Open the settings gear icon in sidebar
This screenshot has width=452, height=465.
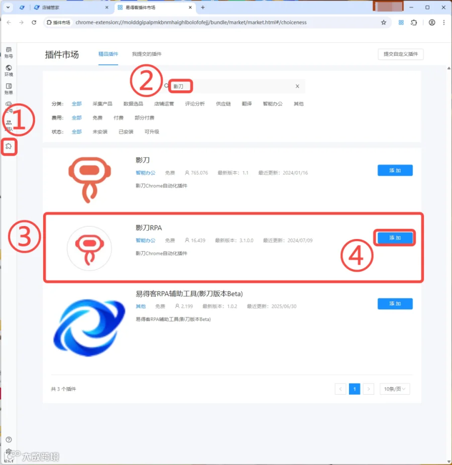pyautogui.click(x=9, y=451)
